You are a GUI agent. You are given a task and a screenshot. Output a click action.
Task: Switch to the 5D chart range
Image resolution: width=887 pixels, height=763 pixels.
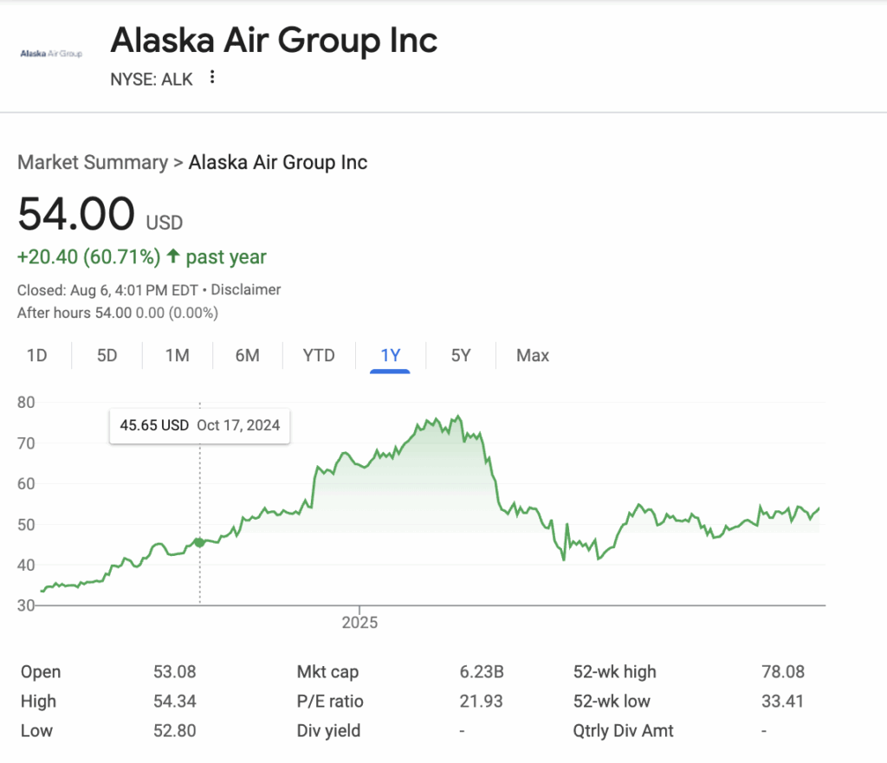107,355
